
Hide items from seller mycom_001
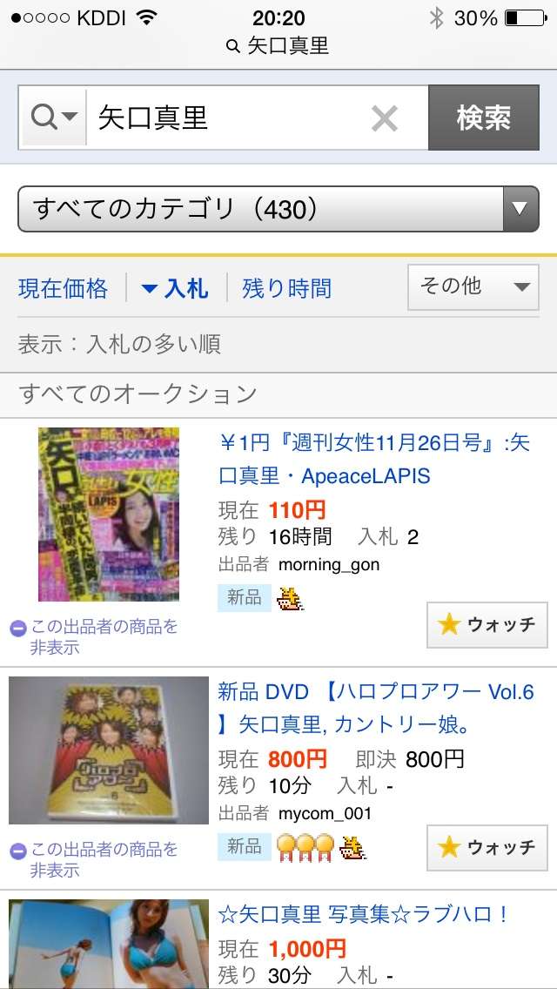[95, 859]
